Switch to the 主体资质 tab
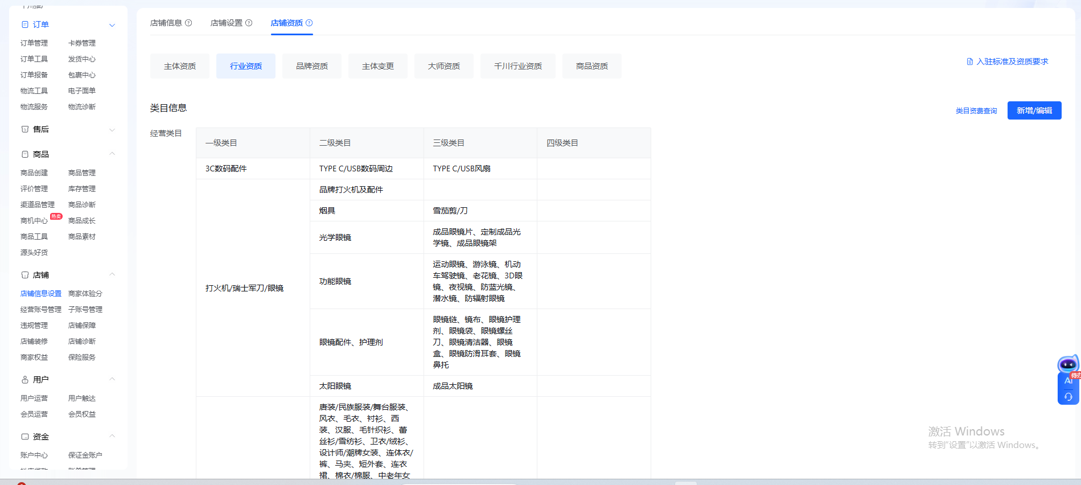 (x=180, y=66)
